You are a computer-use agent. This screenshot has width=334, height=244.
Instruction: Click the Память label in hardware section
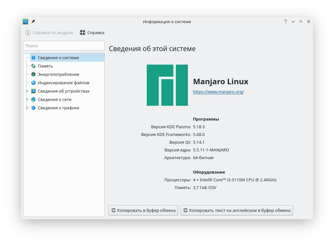click(183, 188)
